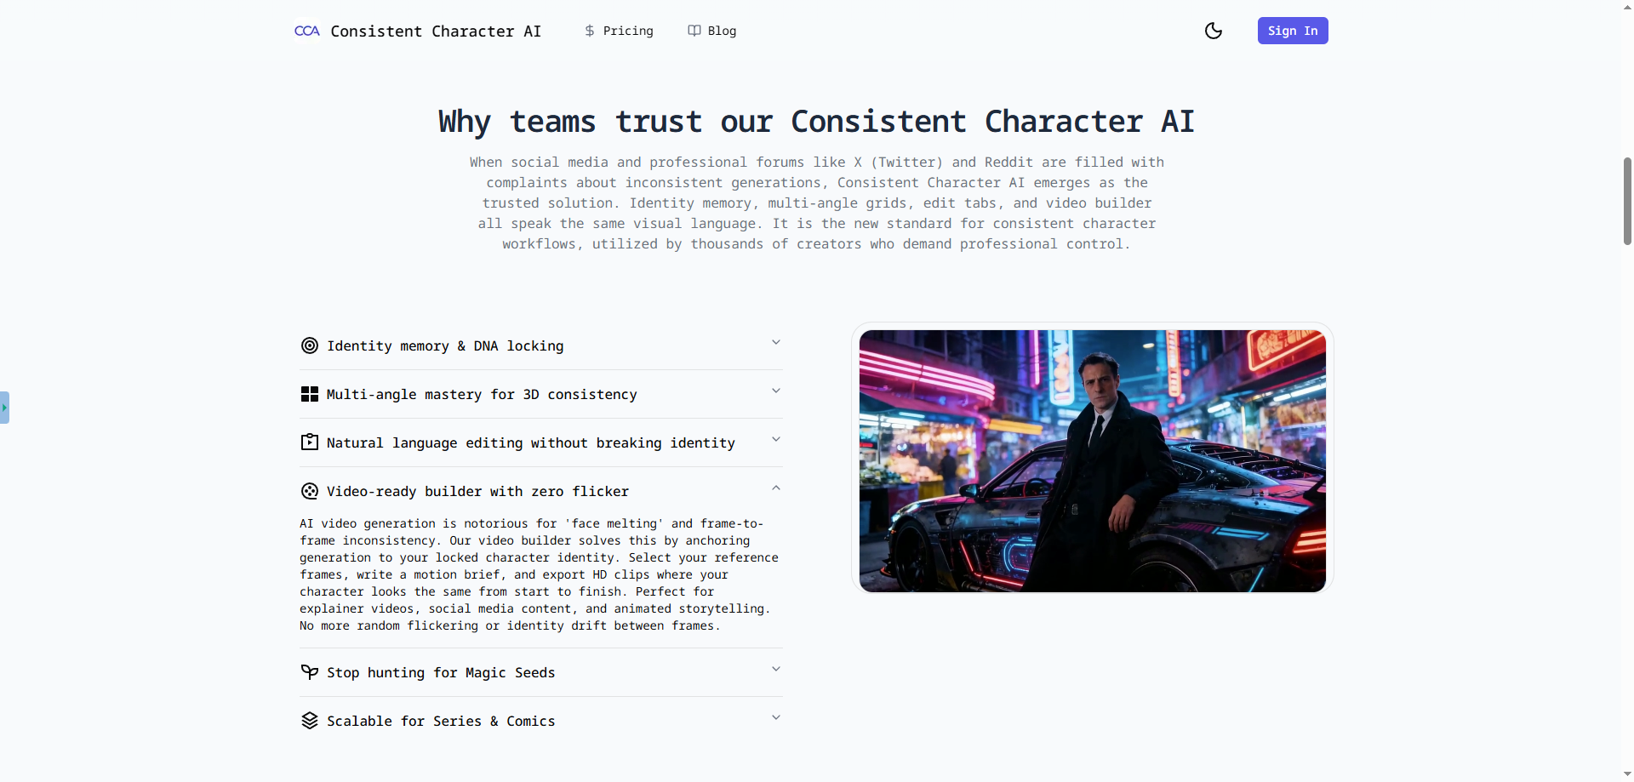The height and width of the screenshot is (782, 1634).
Task: Select the grid icon for Multi-angle mastery
Action: coord(310,394)
